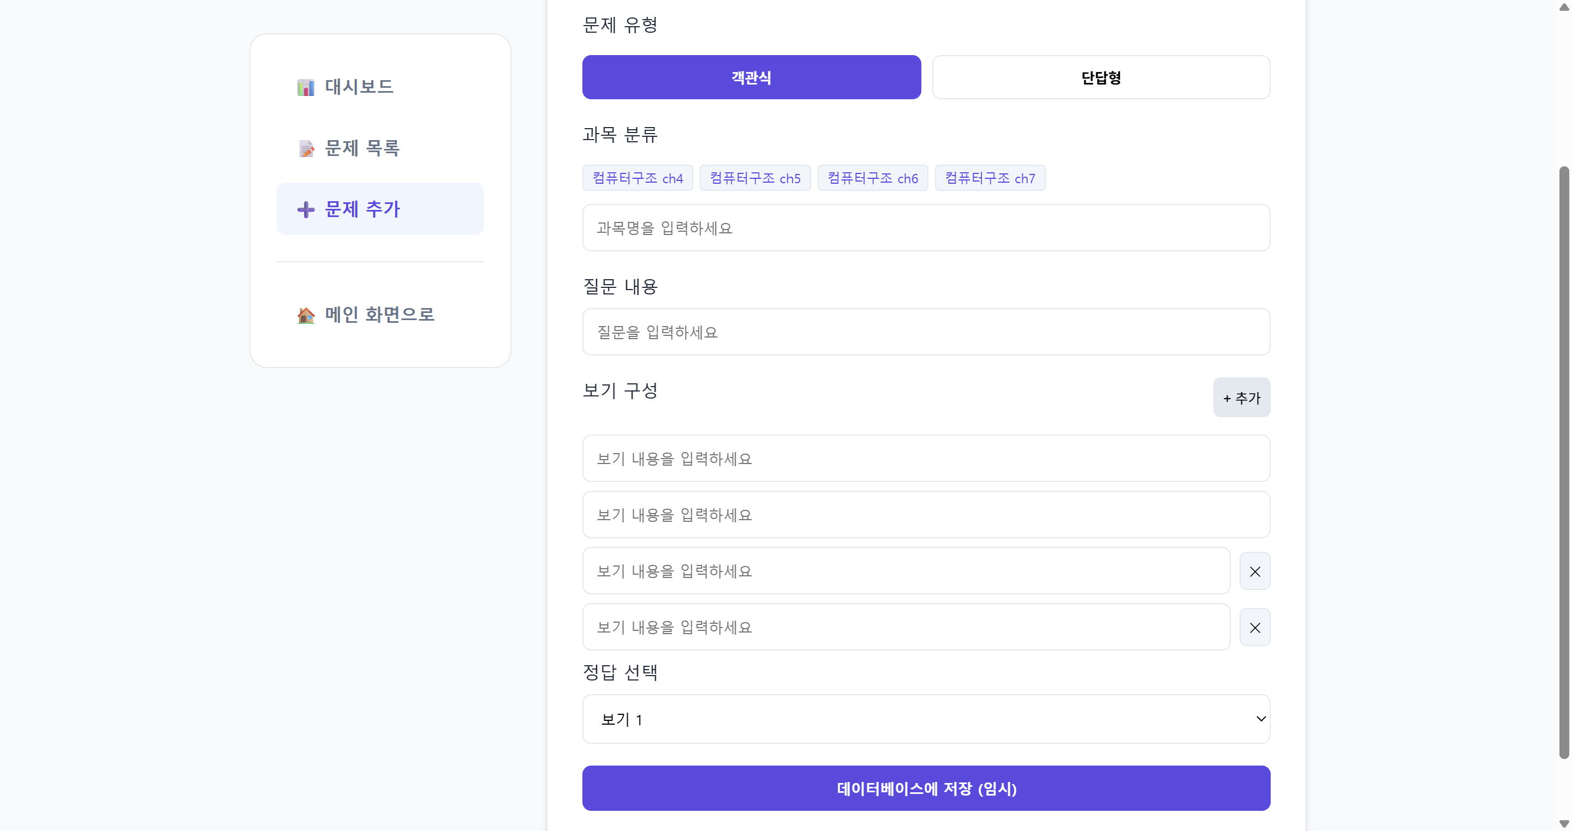Click the 정답 선택 label
Image resolution: width=1572 pixels, height=831 pixels.
[x=620, y=672]
